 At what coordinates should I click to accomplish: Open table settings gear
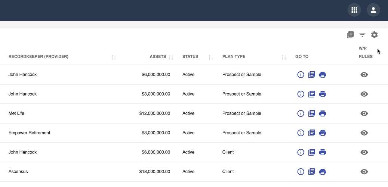[375, 35]
